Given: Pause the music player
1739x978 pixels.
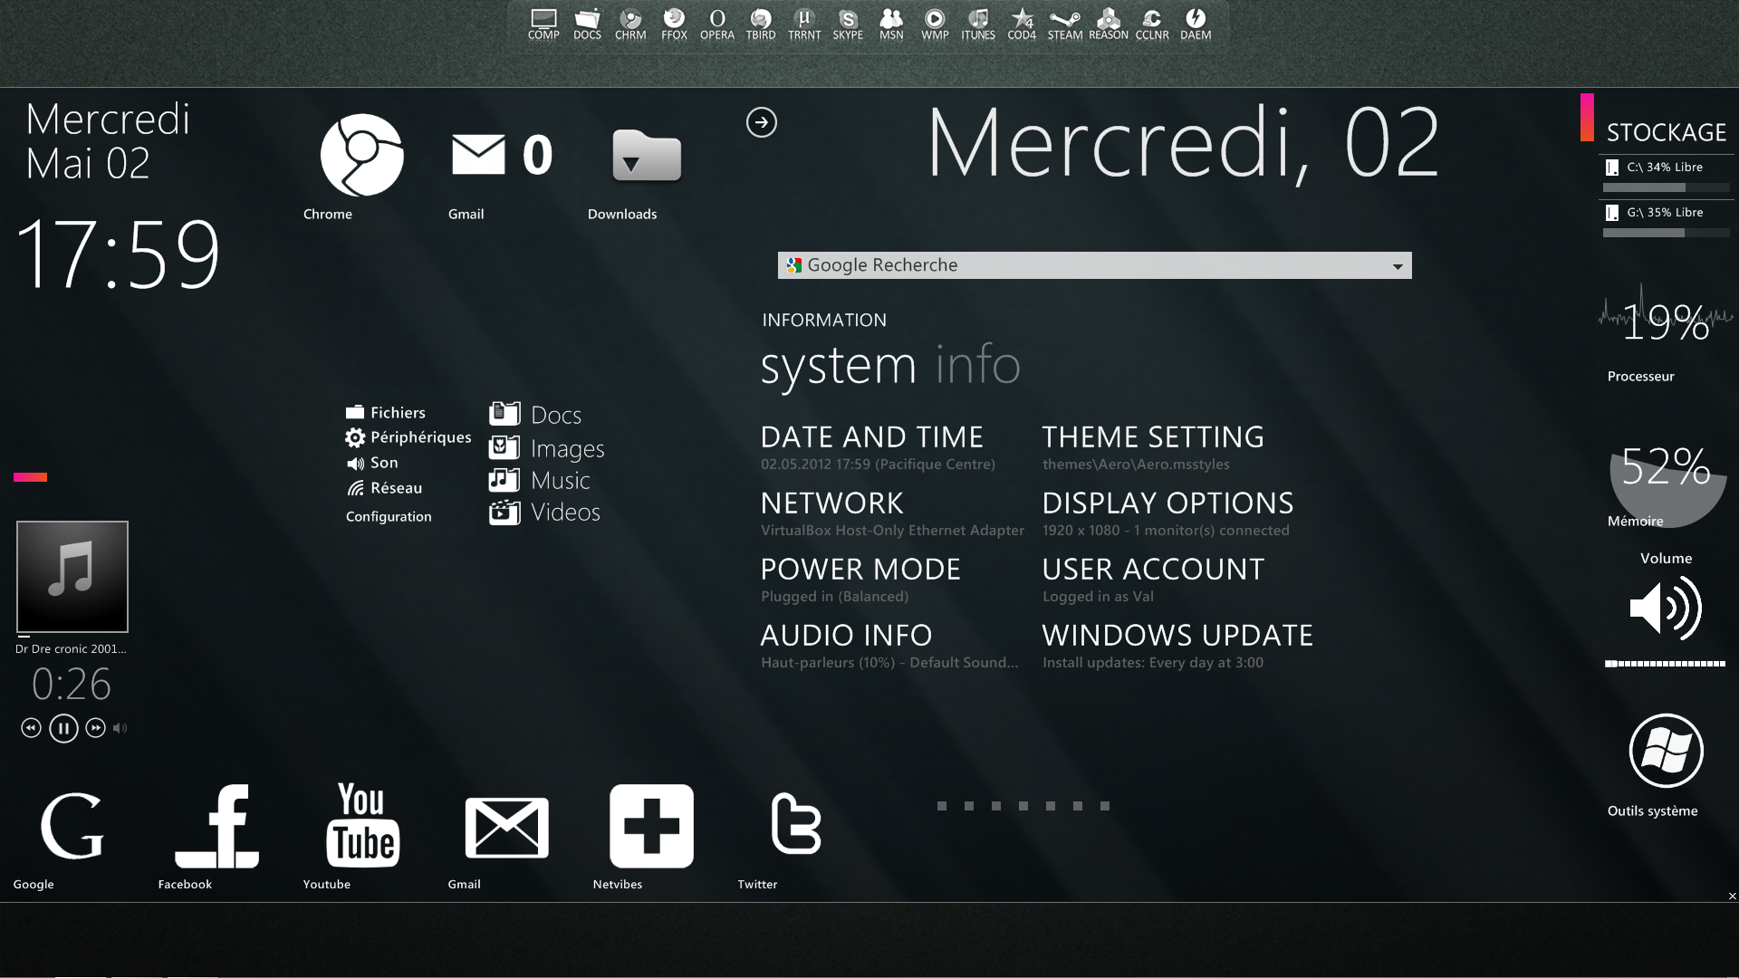Looking at the screenshot, I should [63, 728].
